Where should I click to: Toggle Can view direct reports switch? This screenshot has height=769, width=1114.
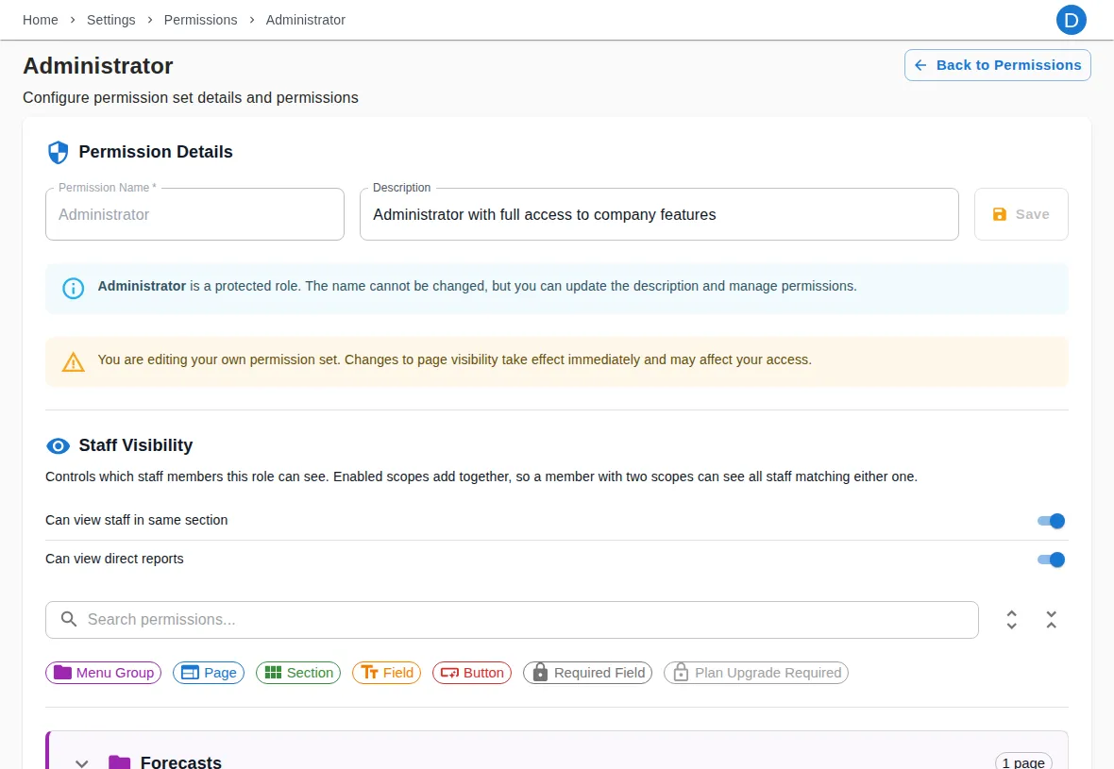click(1052, 560)
